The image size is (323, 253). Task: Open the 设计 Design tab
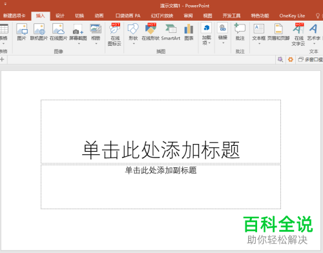tap(60, 15)
